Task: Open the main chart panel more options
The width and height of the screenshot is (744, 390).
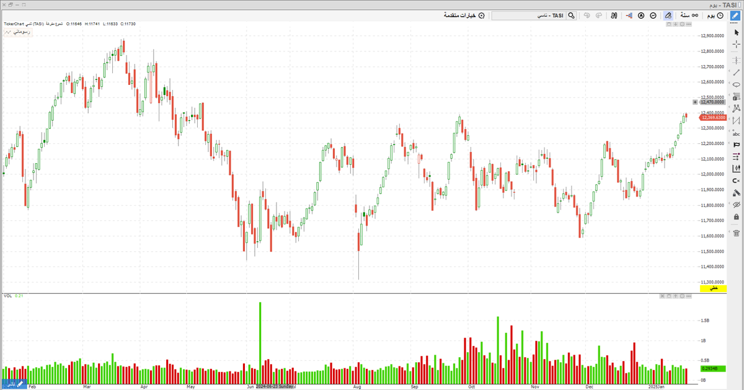Action: coord(689,24)
